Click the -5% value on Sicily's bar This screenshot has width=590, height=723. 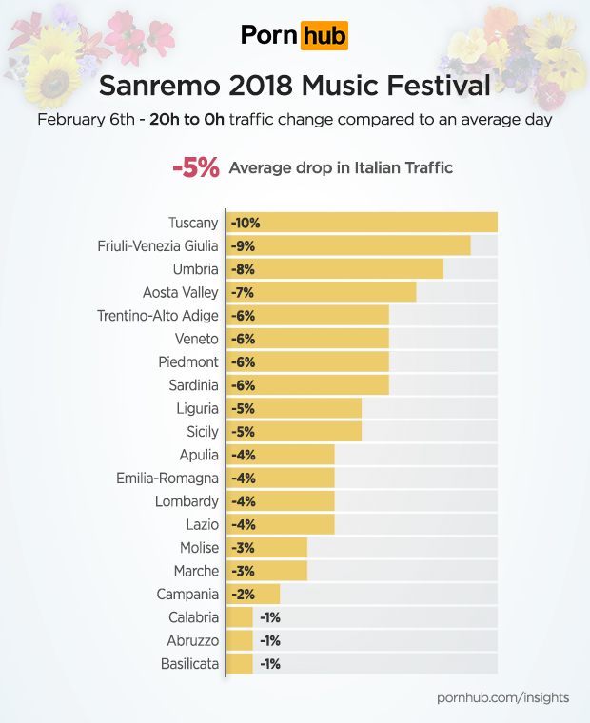pos(243,432)
